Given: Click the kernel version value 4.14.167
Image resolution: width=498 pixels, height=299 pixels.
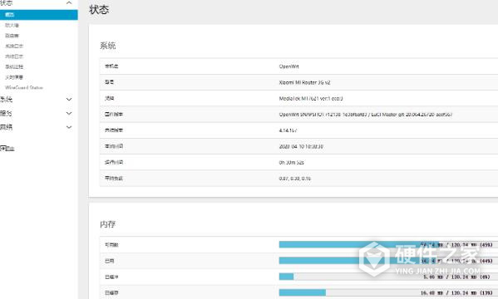Looking at the screenshot, I should [x=288, y=130].
